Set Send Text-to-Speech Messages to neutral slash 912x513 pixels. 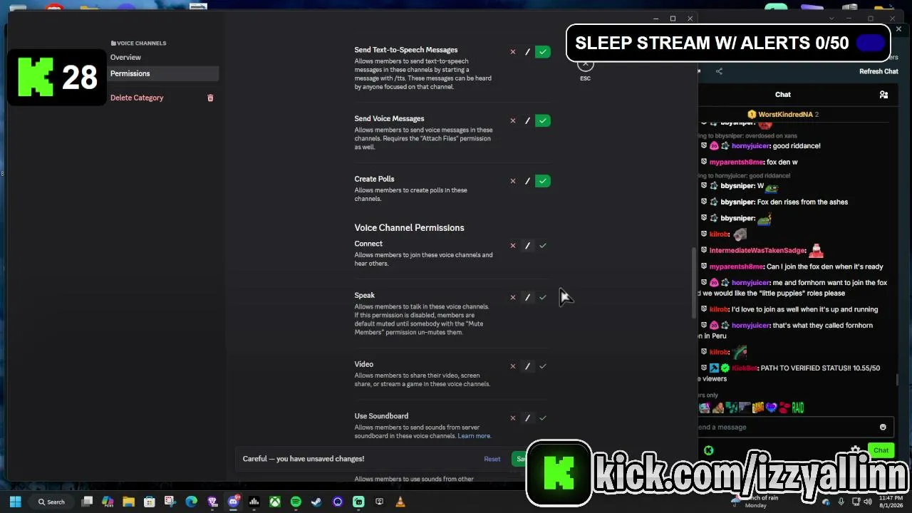(527, 52)
